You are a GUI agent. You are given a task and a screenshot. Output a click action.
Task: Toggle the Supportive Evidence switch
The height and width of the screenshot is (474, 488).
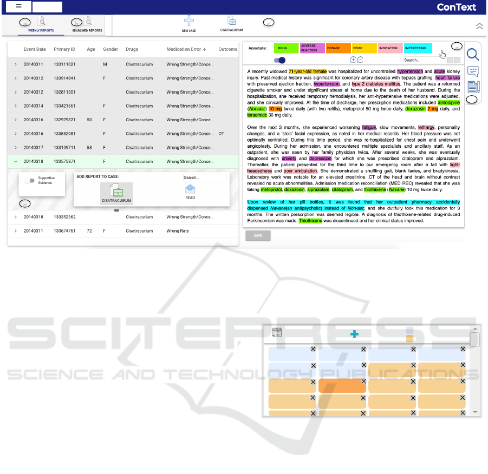click(29, 181)
